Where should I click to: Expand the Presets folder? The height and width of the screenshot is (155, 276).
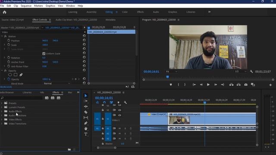click(2, 103)
